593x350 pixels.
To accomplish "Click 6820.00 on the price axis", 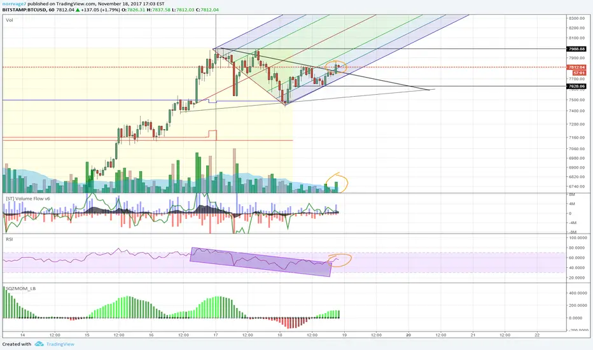I will pyautogui.click(x=576, y=177).
